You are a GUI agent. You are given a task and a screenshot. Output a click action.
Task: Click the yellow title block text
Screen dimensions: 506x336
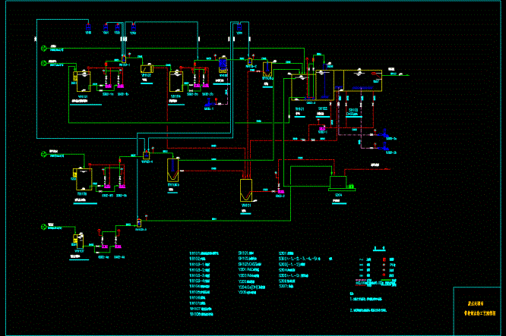480,308
